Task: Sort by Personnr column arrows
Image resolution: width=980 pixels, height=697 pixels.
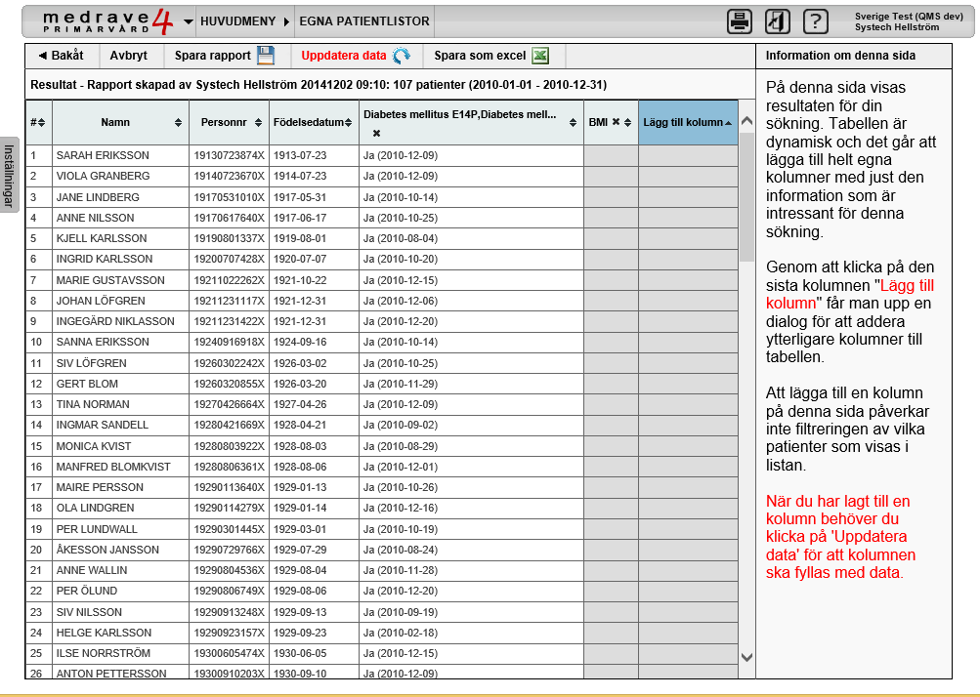Action: (x=258, y=122)
